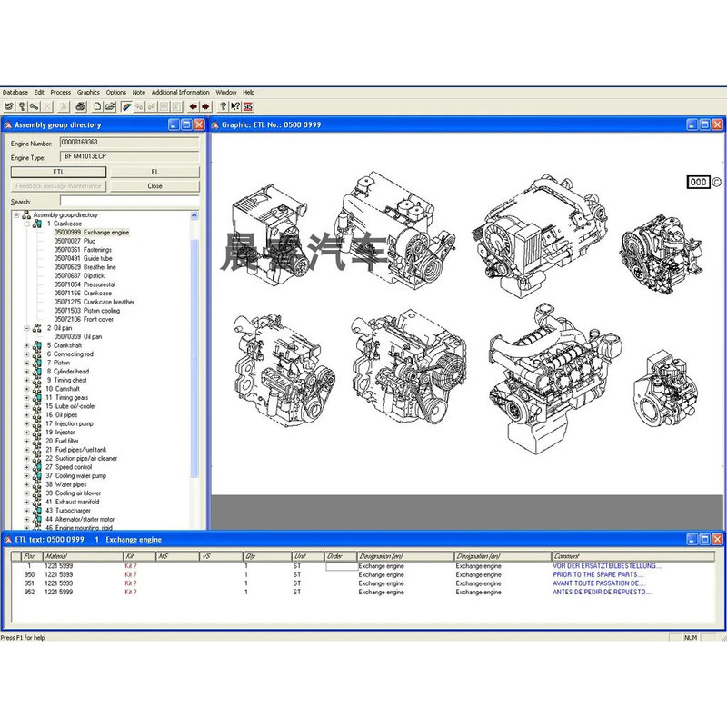
Task: Click the greyed X delete toolbar icon
Action: point(47,106)
